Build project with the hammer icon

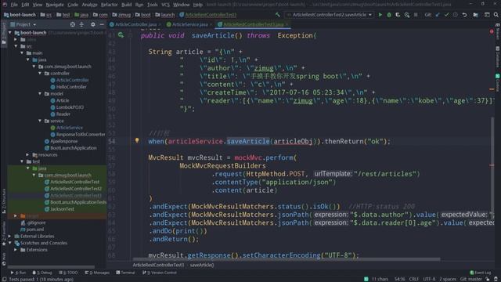pos(277,15)
